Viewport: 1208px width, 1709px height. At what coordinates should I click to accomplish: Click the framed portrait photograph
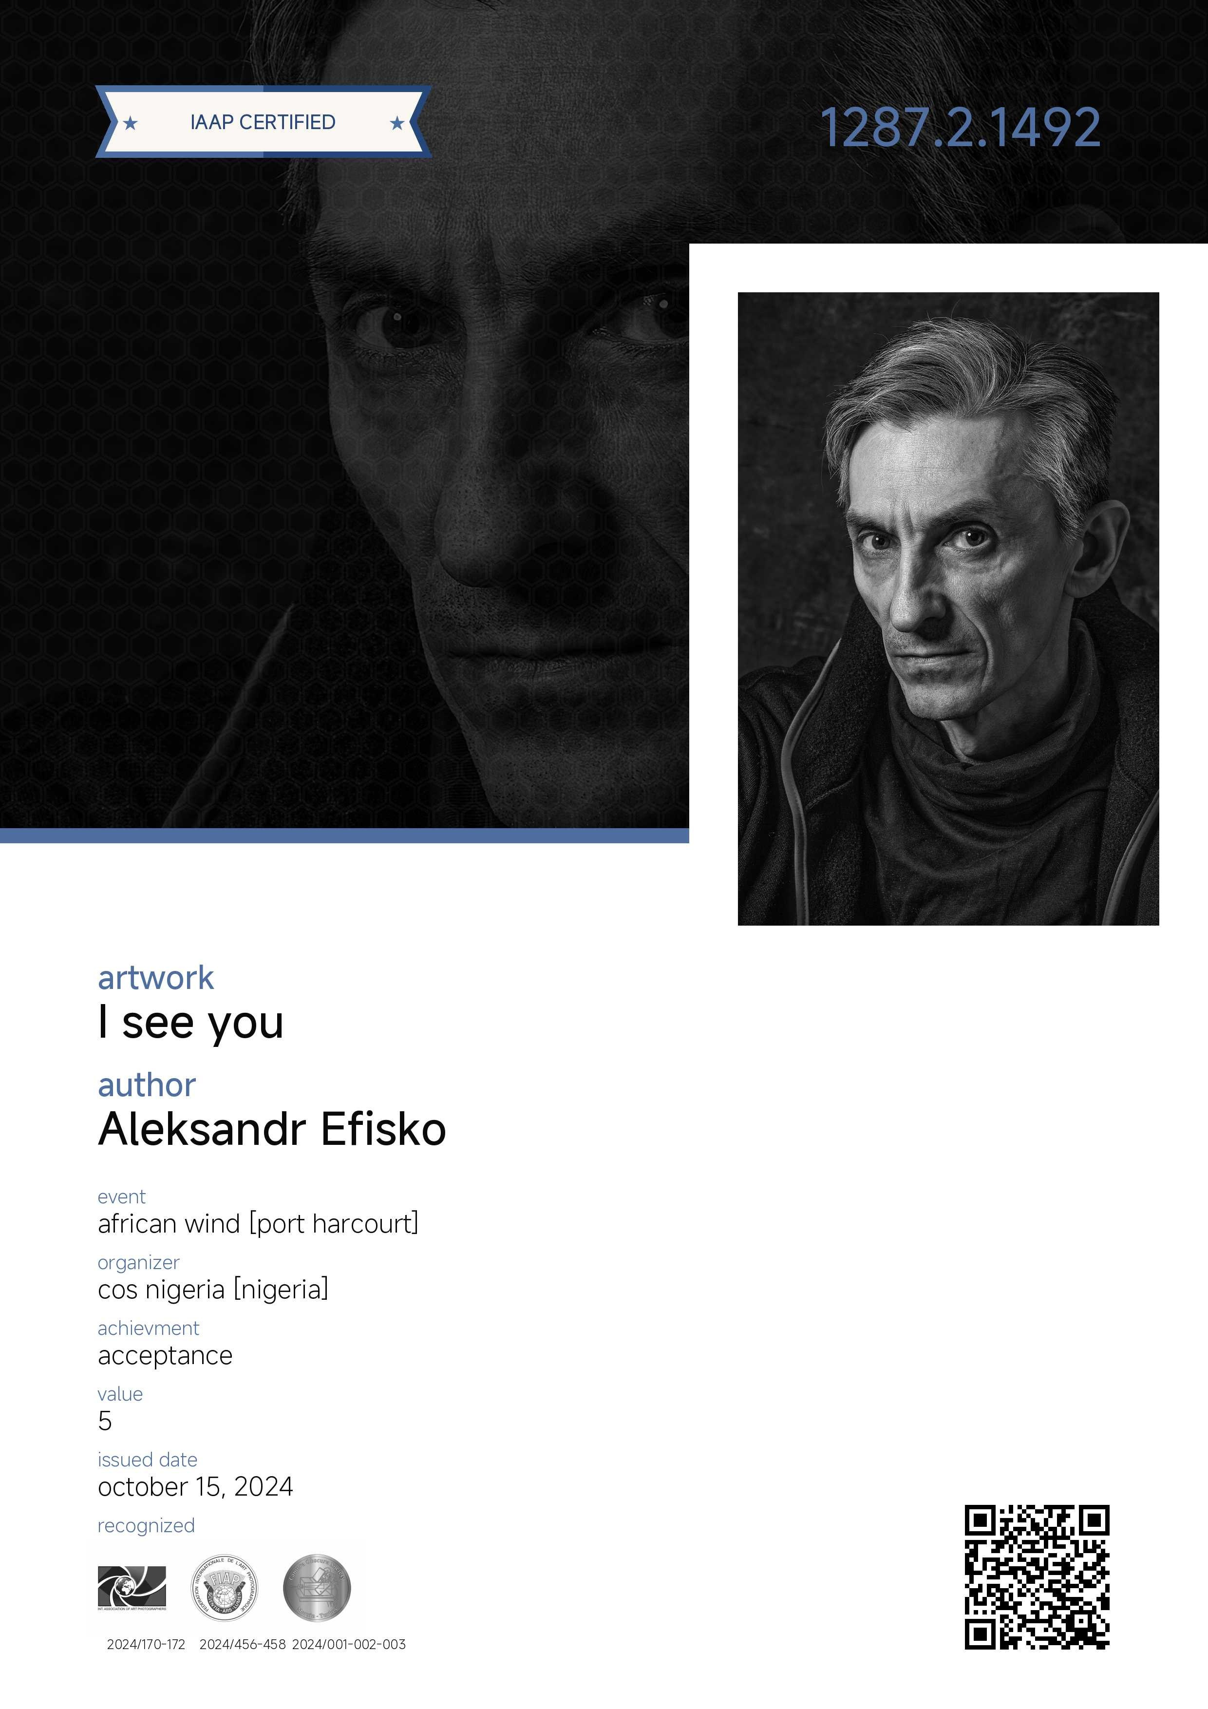(x=948, y=609)
